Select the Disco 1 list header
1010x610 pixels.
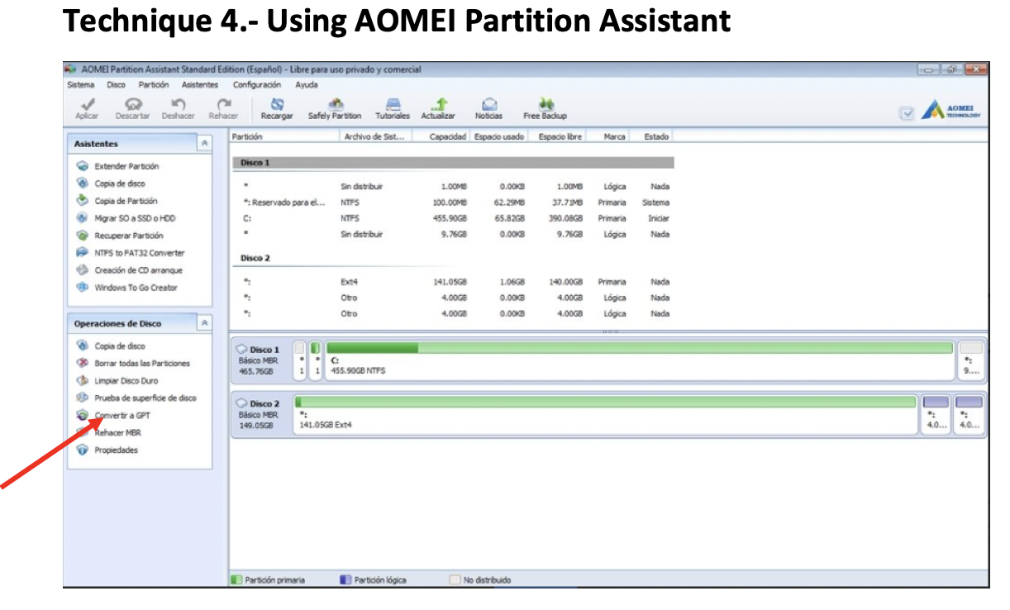pyautogui.click(x=453, y=163)
